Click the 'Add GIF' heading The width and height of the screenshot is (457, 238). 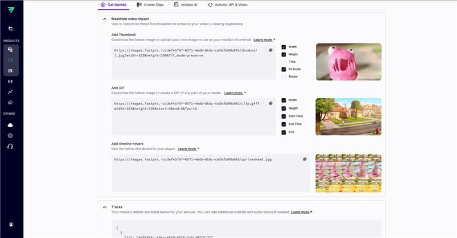[x=118, y=88]
